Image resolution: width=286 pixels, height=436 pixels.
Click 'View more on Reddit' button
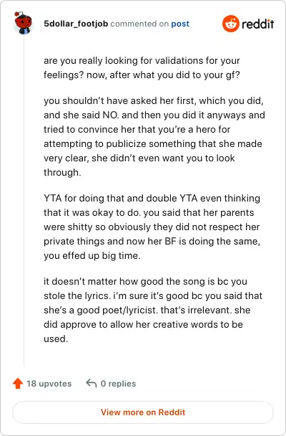click(143, 412)
